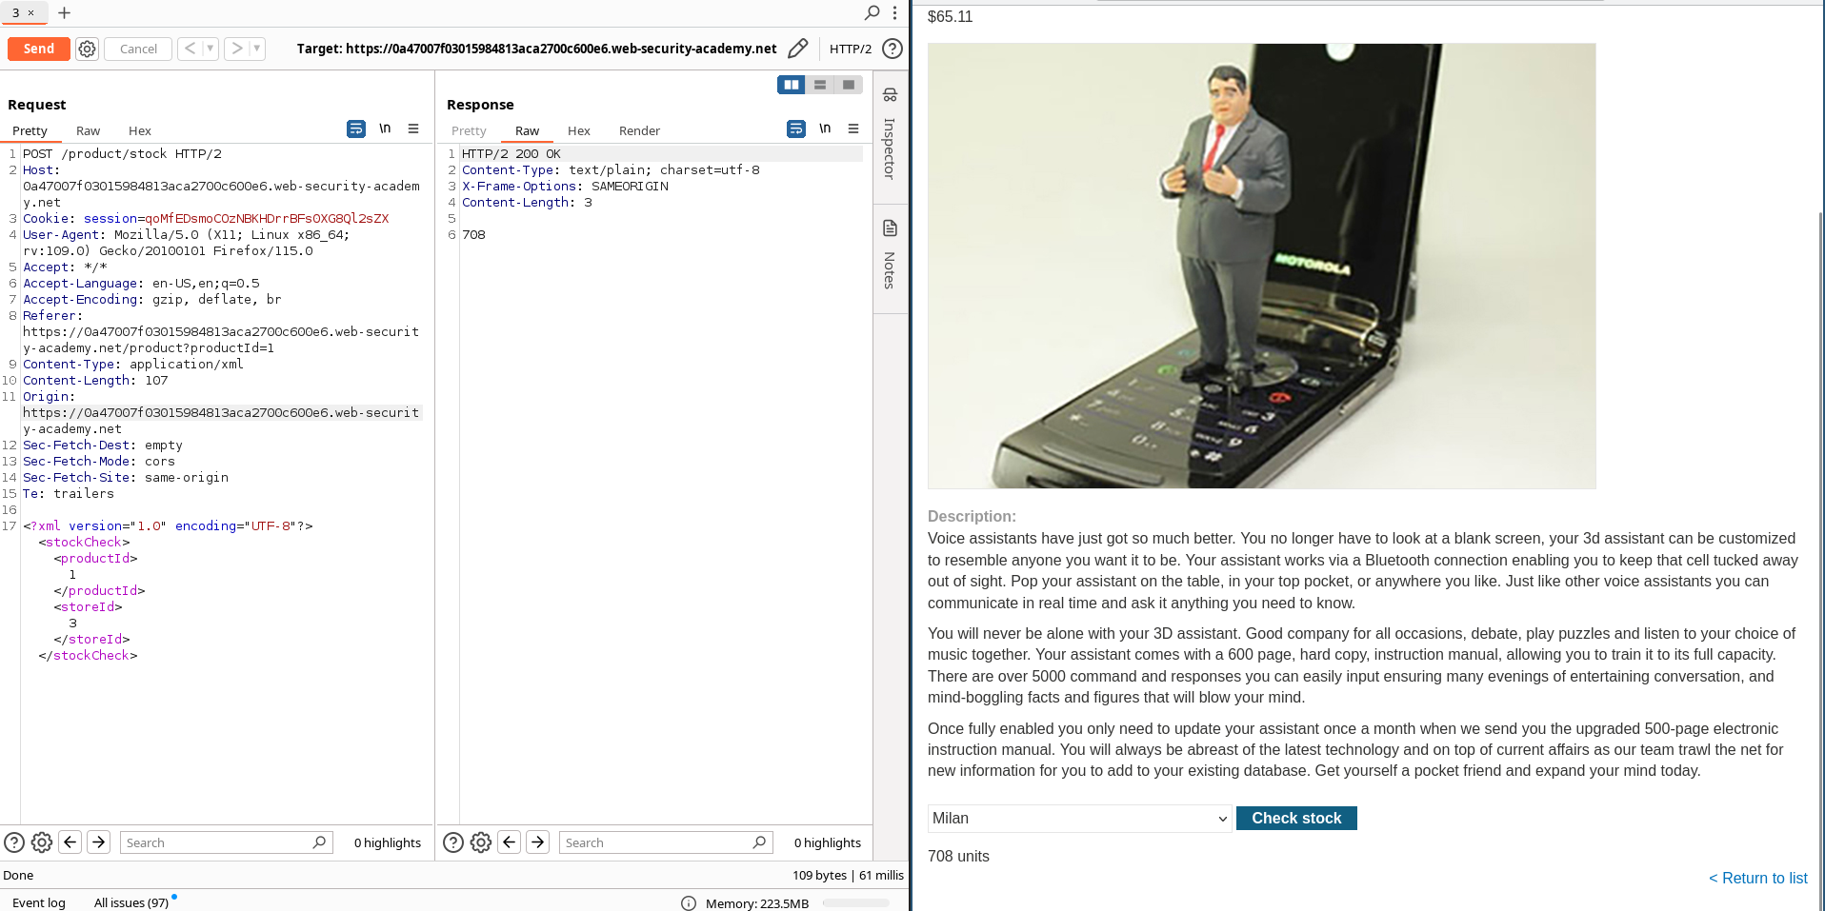Screen dimensions: 1825x911
Task: Follow the Return to list link
Action: click(x=1758, y=878)
